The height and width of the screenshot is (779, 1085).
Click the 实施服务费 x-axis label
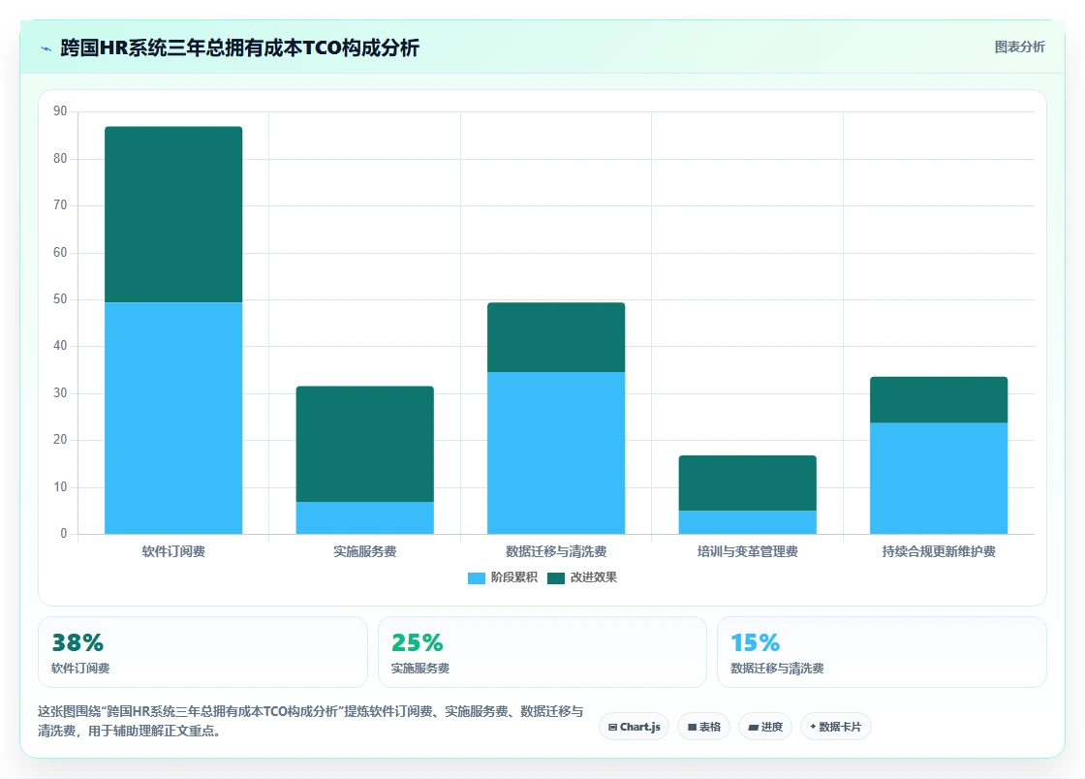pos(364,551)
